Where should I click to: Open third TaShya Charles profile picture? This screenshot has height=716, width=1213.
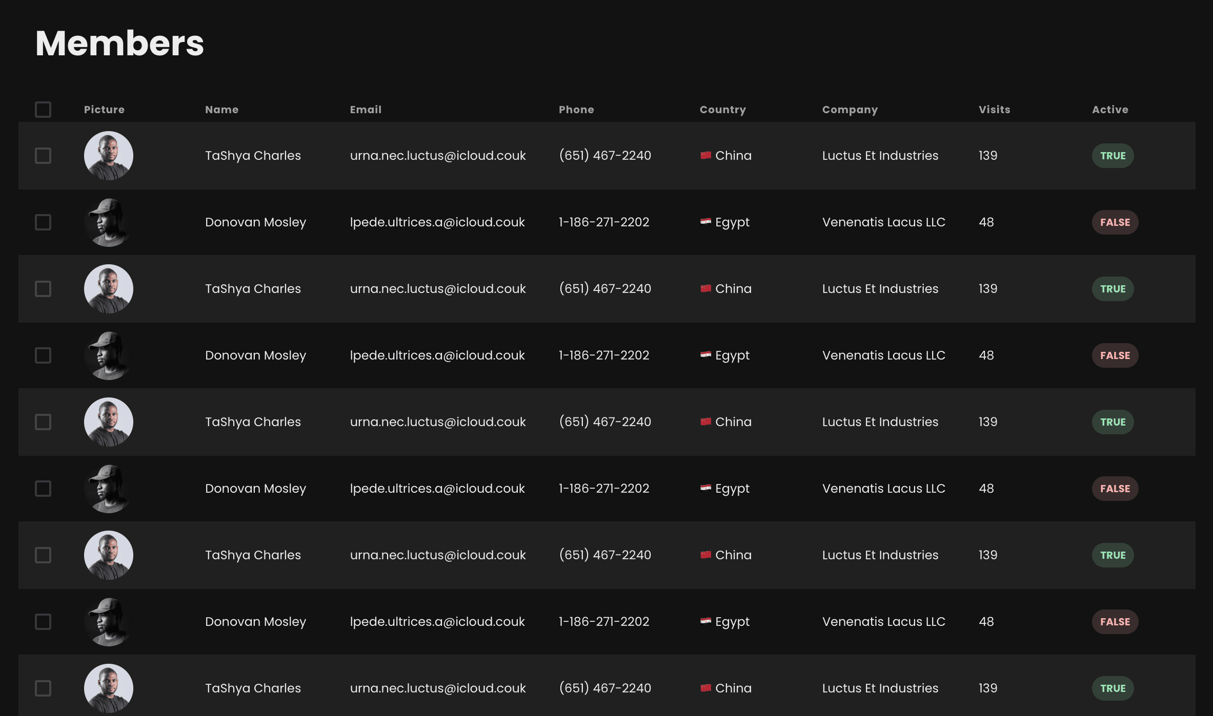pyautogui.click(x=109, y=422)
